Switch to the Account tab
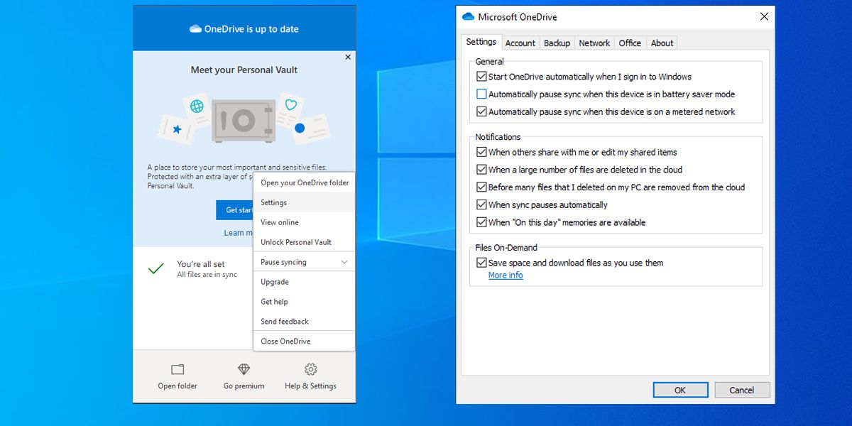This screenshot has height=426, width=852. click(x=520, y=43)
